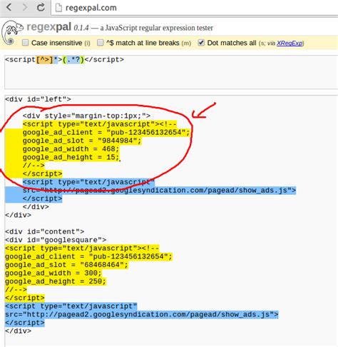Click the google_ad_width = 468 line

(x=71, y=149)
